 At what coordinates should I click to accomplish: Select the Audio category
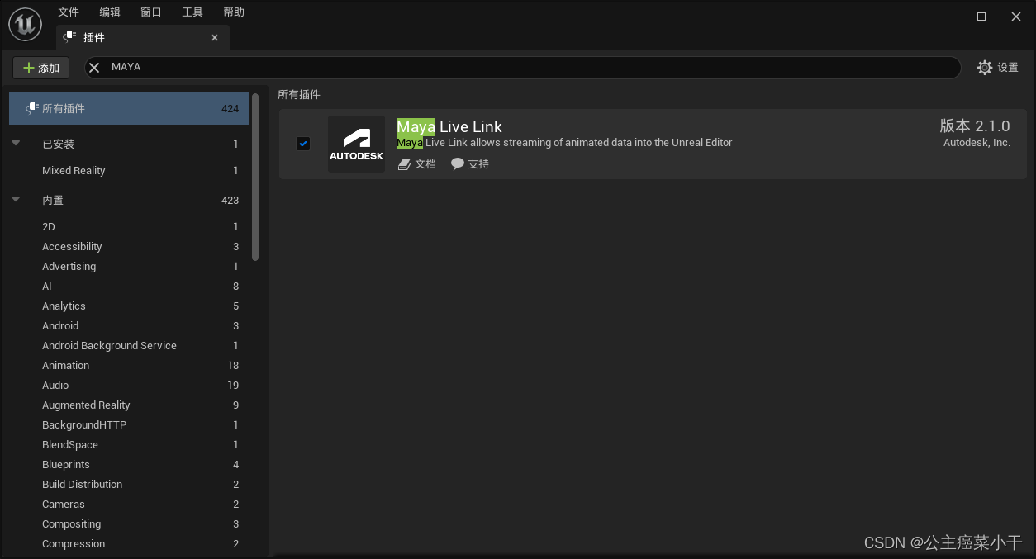(x=129, y=386)
